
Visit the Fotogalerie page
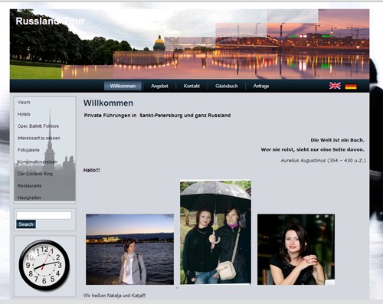click(x=28, y=150)
